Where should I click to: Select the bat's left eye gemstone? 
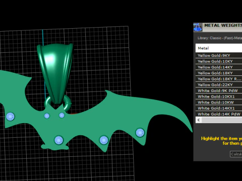(x=47, y=116)
